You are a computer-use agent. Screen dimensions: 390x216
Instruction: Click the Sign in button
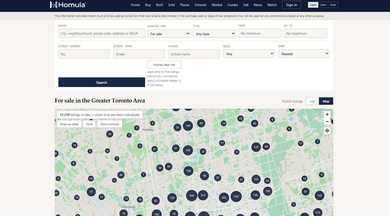point(291,5)
